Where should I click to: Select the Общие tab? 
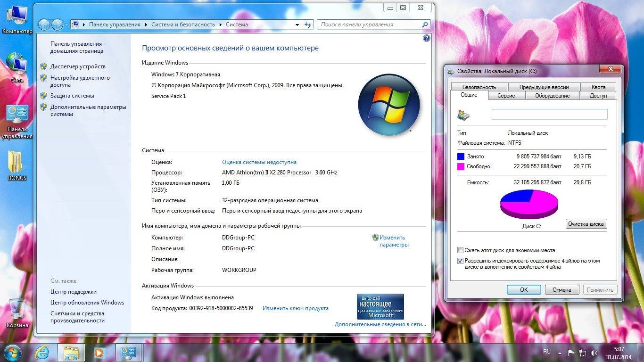pyautogui.click(x=469, y=95)
